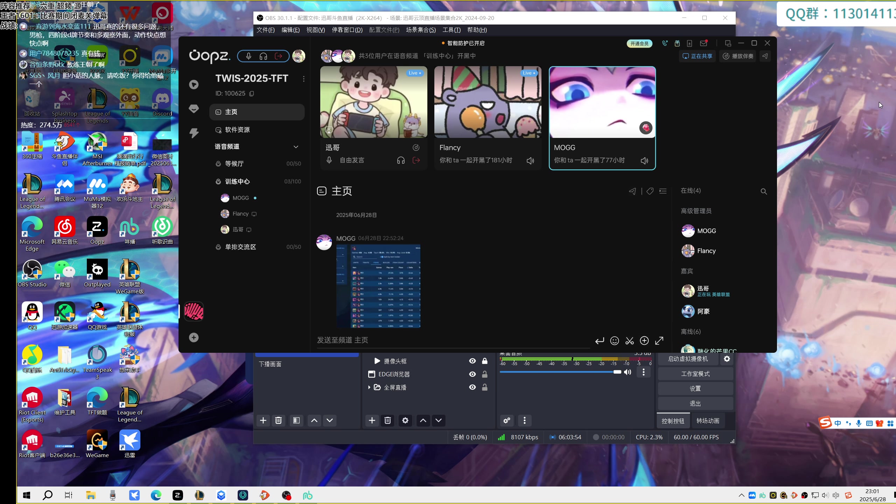Viewport: 896px width, 504px height.
Task: Open the mail inbox icon in Oopz
Action: [704, 43]
